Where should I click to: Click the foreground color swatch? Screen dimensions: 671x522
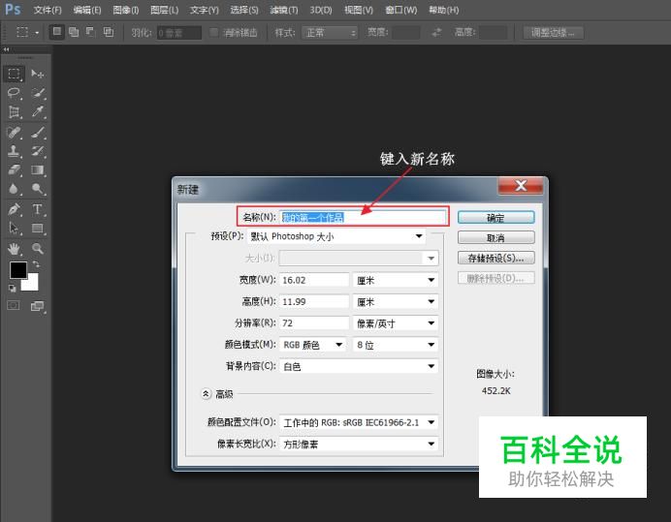18,270
